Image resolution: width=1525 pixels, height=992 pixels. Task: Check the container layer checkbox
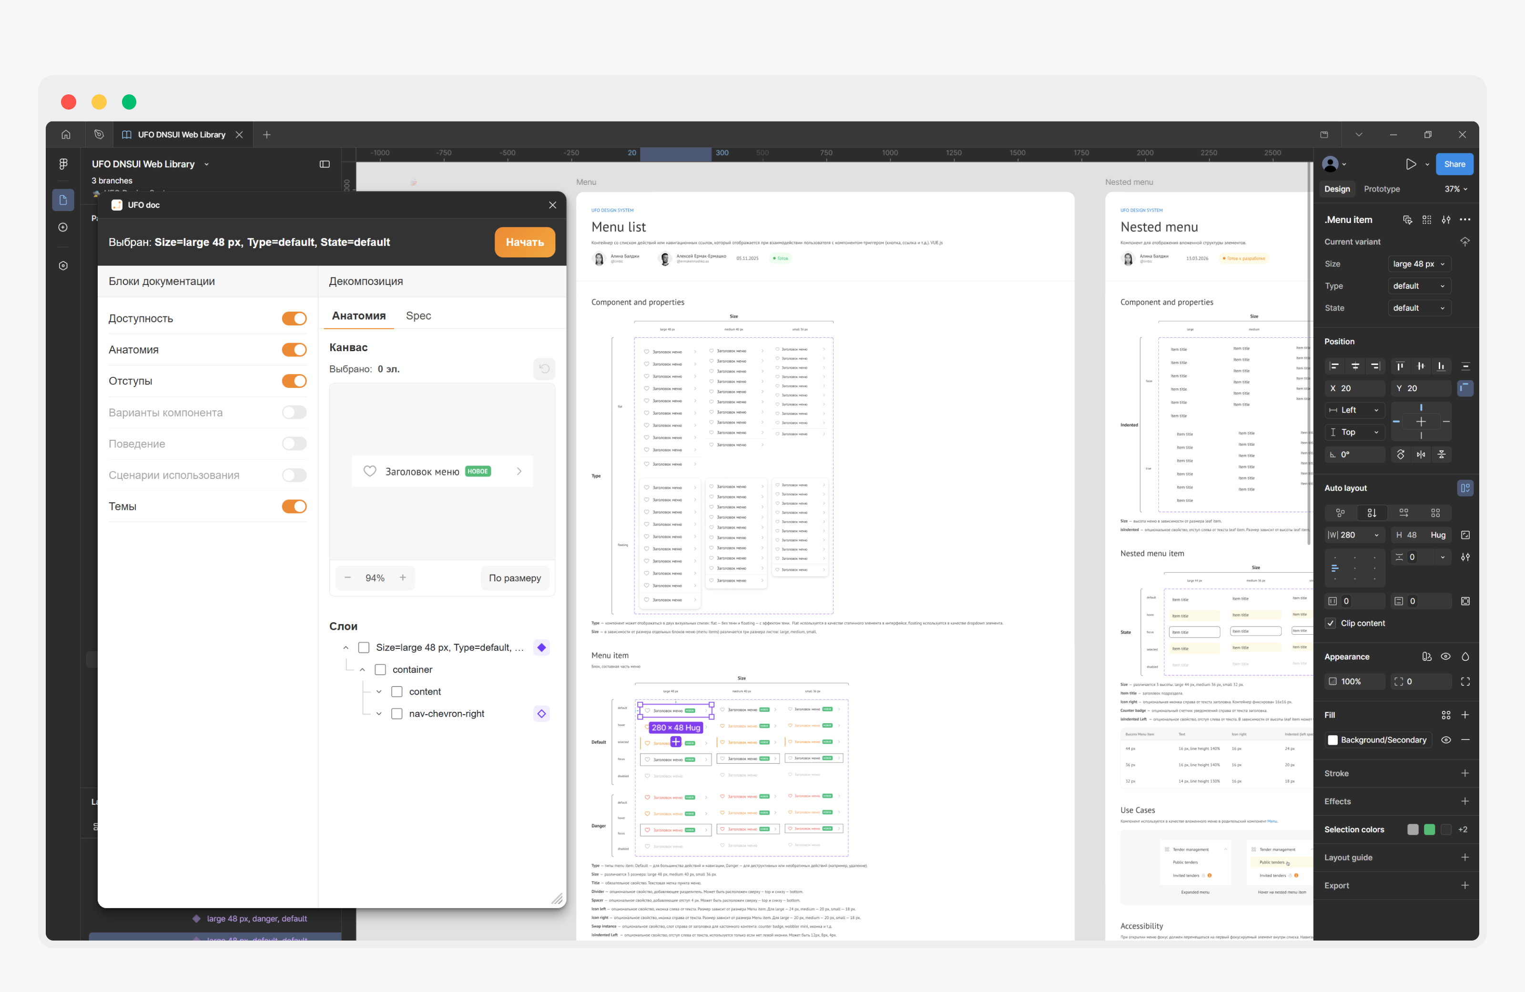(380, 669)
